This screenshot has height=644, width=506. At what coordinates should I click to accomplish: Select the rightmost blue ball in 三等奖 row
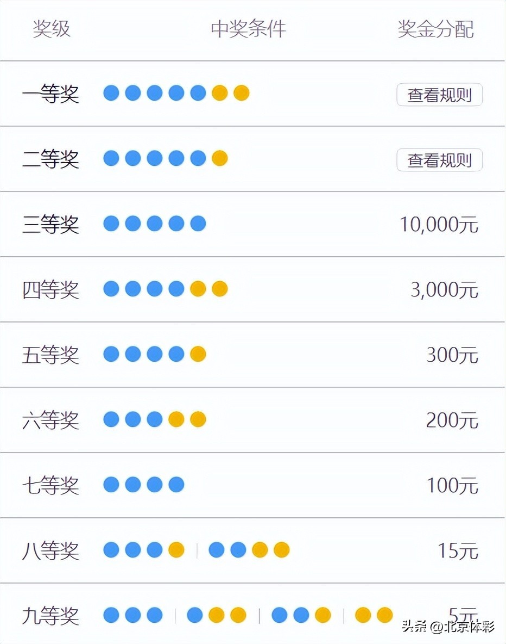click(198, 224)
